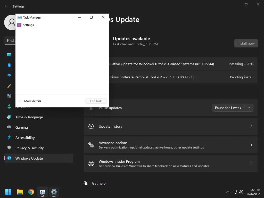Open Advanced options
Viewport: 264px width, 198px height.
(171, 145)
